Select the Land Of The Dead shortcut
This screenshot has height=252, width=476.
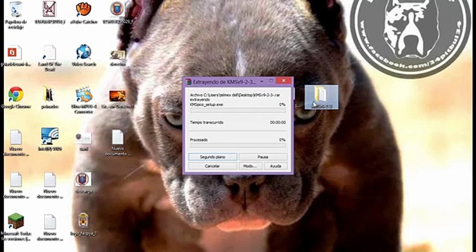click(x=49, y=52)
